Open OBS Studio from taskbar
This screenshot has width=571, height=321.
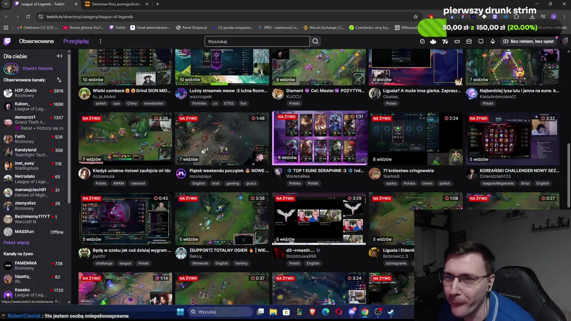click(378, 312)
